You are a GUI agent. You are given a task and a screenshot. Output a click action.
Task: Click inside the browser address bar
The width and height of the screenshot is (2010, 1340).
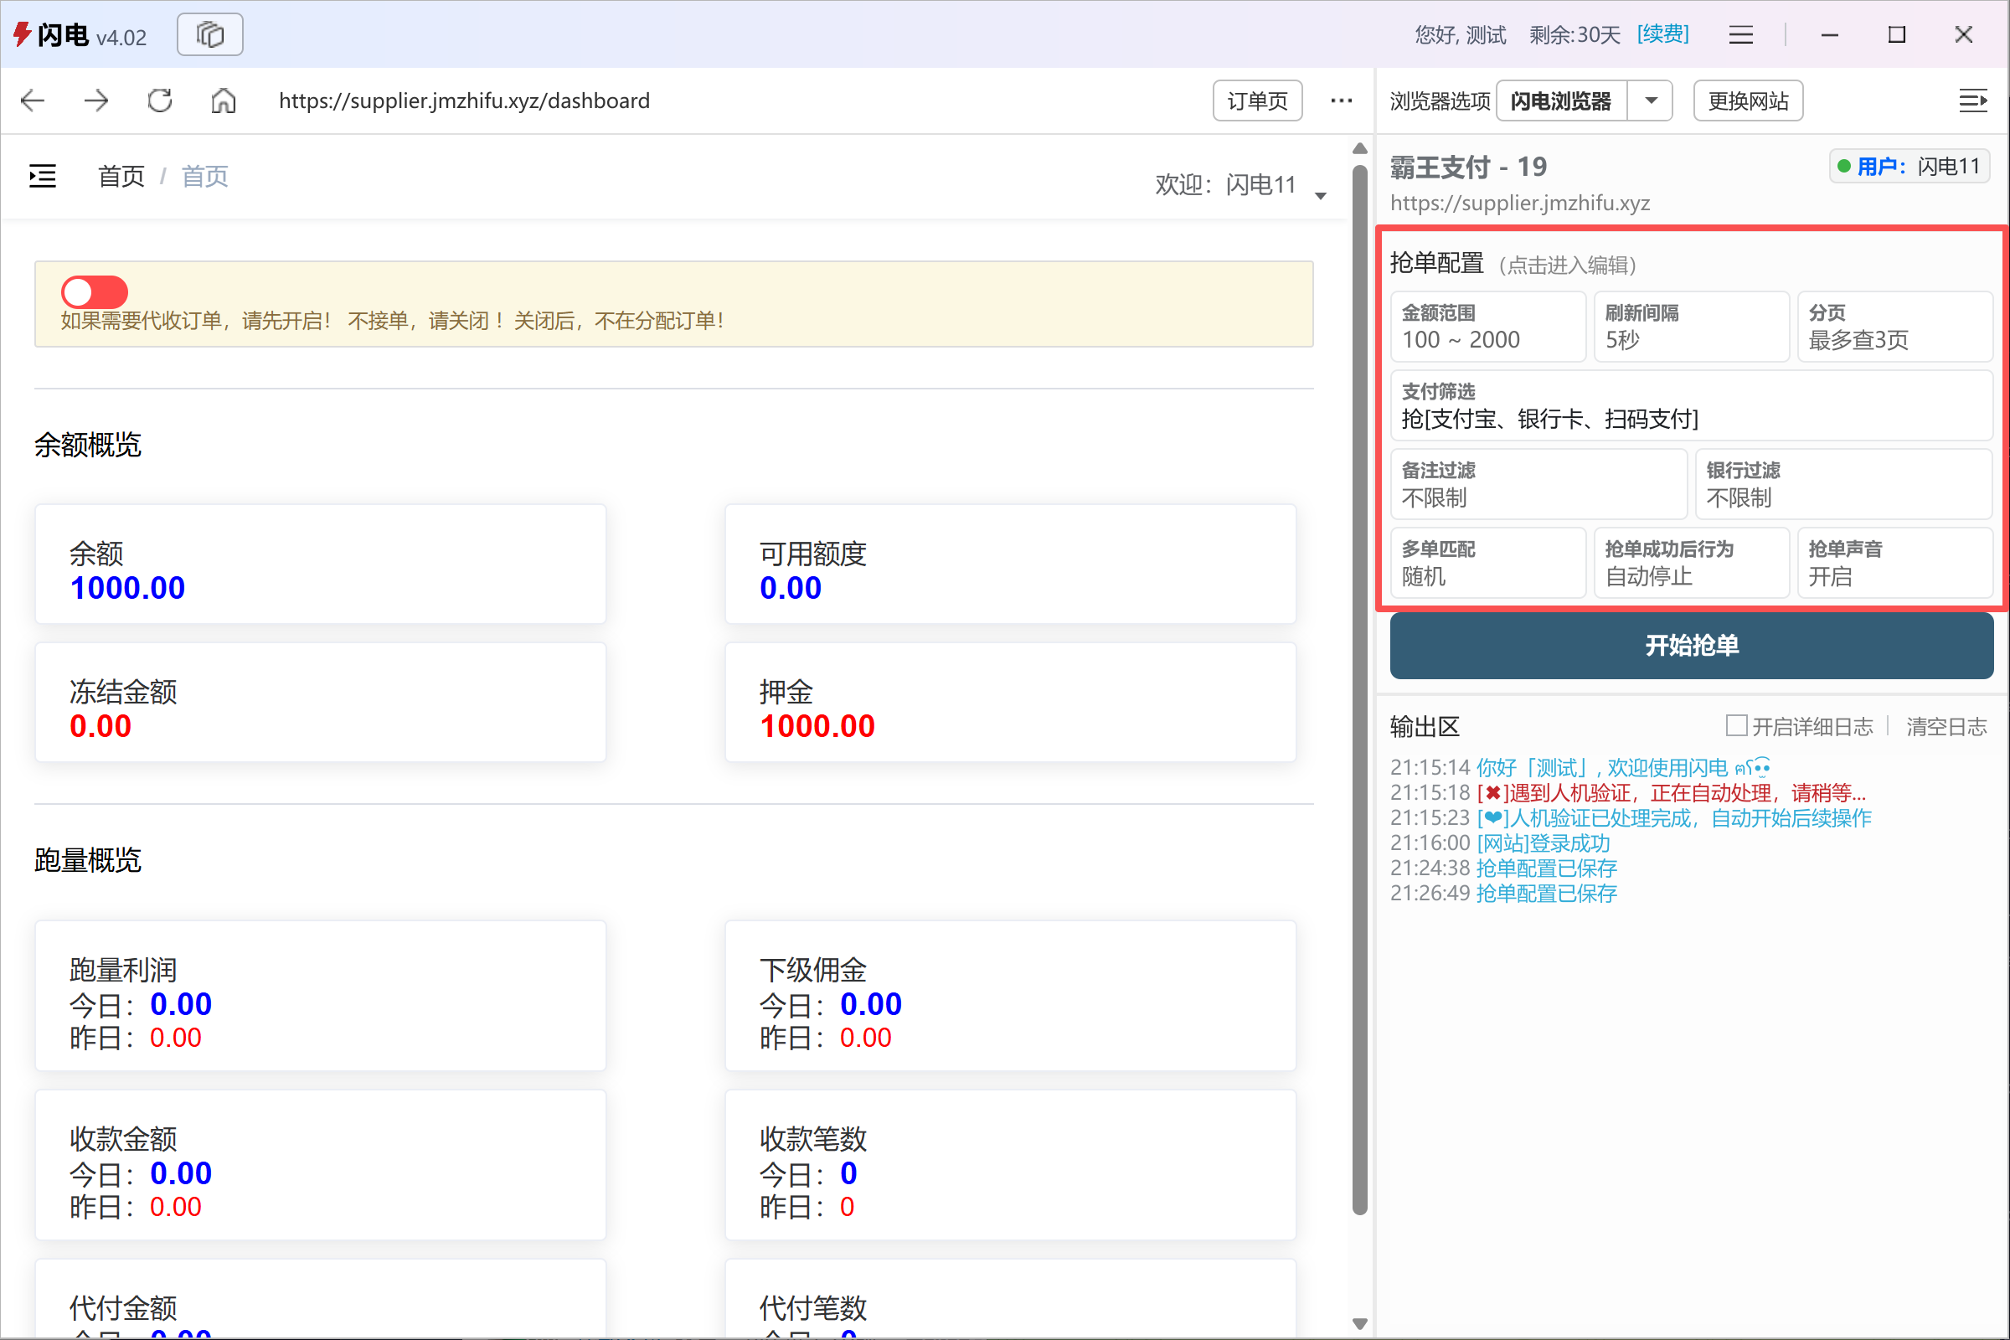(x=598, y=100)
